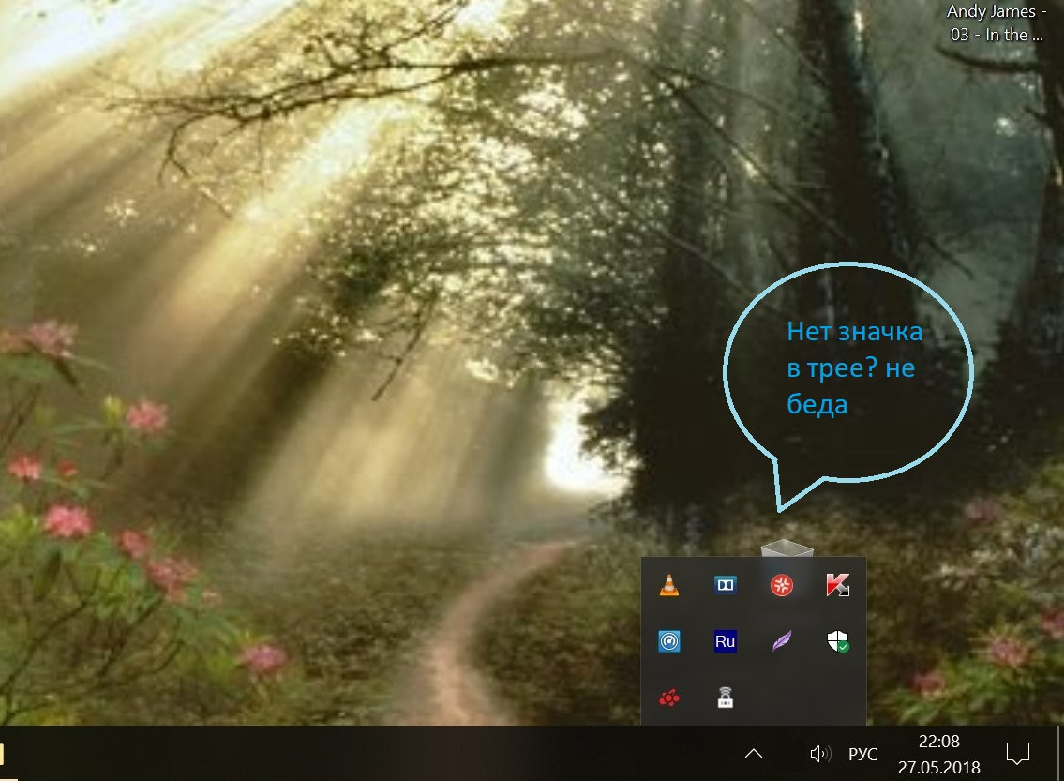Click the red circular snowflake-like tray icon
The image size is (1064, 781).
[x=780, y=586]
